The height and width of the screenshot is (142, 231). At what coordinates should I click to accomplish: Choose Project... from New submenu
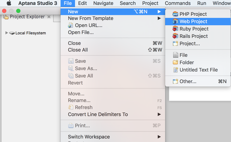(x=198, y=43)
